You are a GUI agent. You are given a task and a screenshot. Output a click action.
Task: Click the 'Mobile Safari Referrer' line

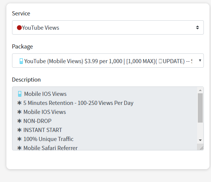47,148
